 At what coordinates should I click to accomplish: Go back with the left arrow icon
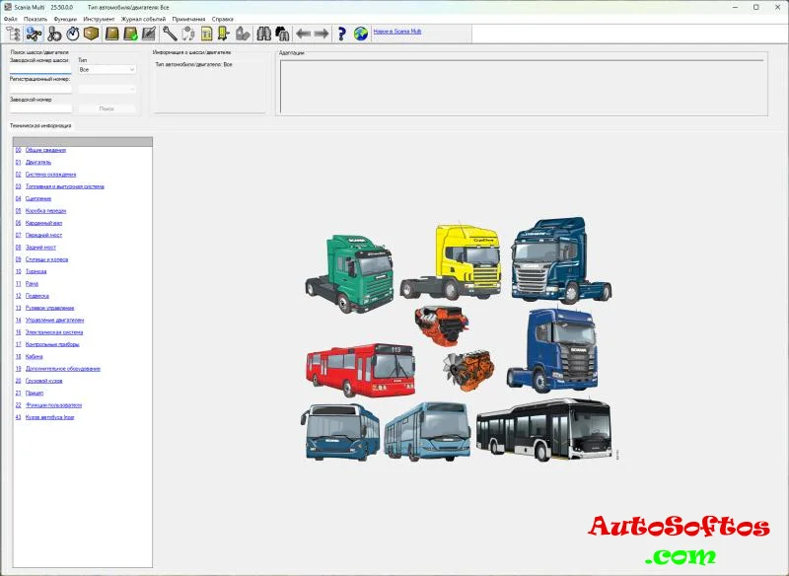point(303,34)
